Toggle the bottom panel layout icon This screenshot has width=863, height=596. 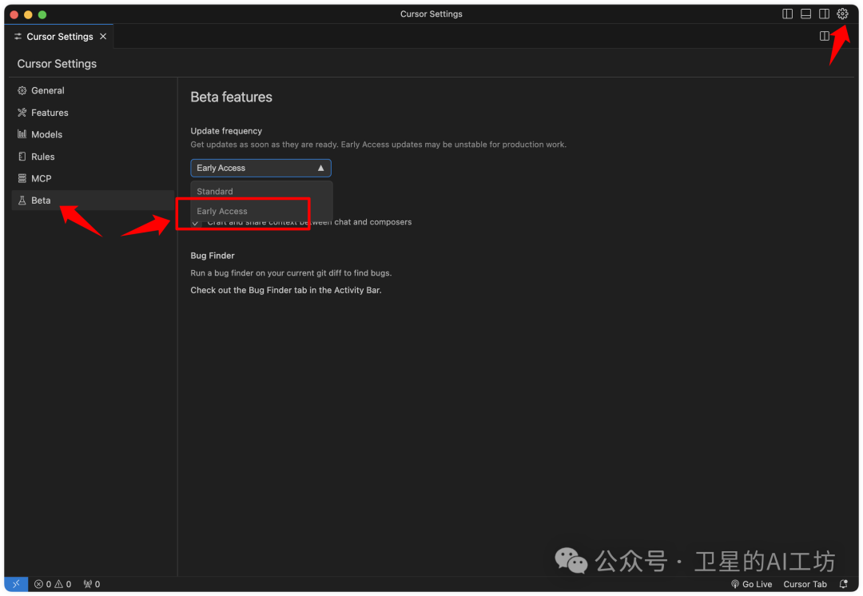[x=805, y=14]
